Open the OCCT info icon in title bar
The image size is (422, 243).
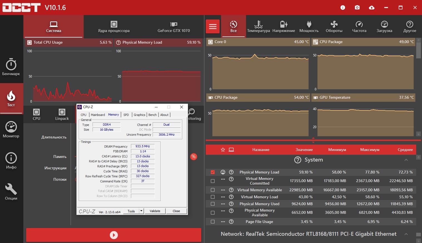pos(343,8)
